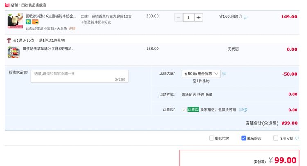This screenshot has width=307, height=166.
Task: Click the comment icon beside store discount dropdown
Action: point(224,74)
